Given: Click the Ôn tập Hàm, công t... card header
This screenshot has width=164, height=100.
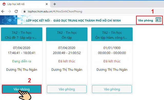Looking at the screenshot, I should point(112,34).
